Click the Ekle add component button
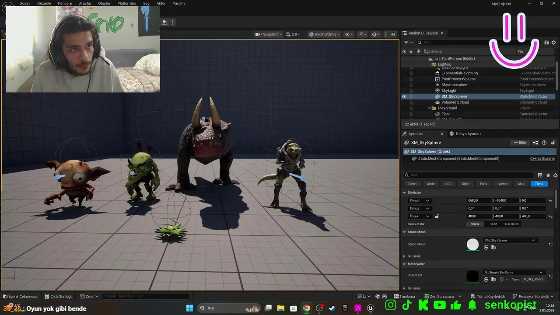The width and height of the screenshot is (560, 315). point(520,143)
